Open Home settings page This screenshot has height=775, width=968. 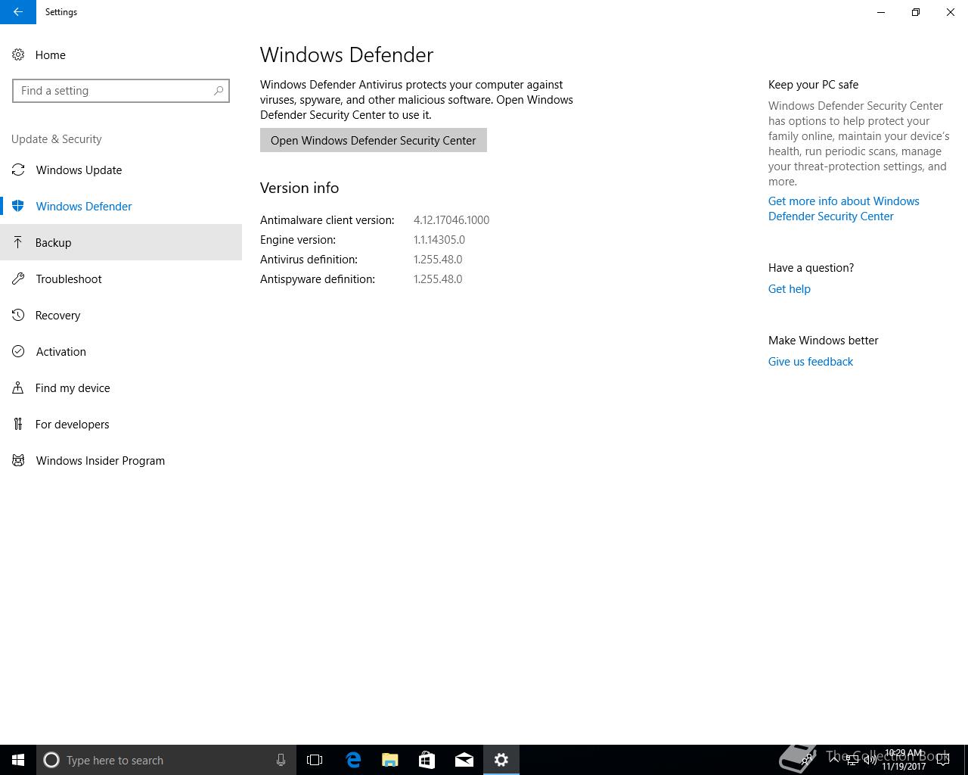coord(121,54)
